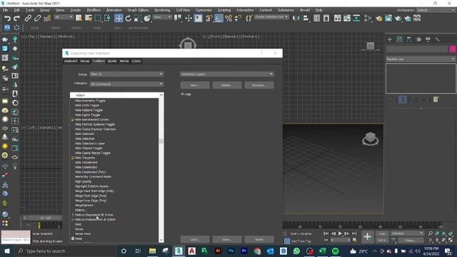Activate the Select and Scale tool
Screen dimensions: 457x257
[x=138, y=19]
